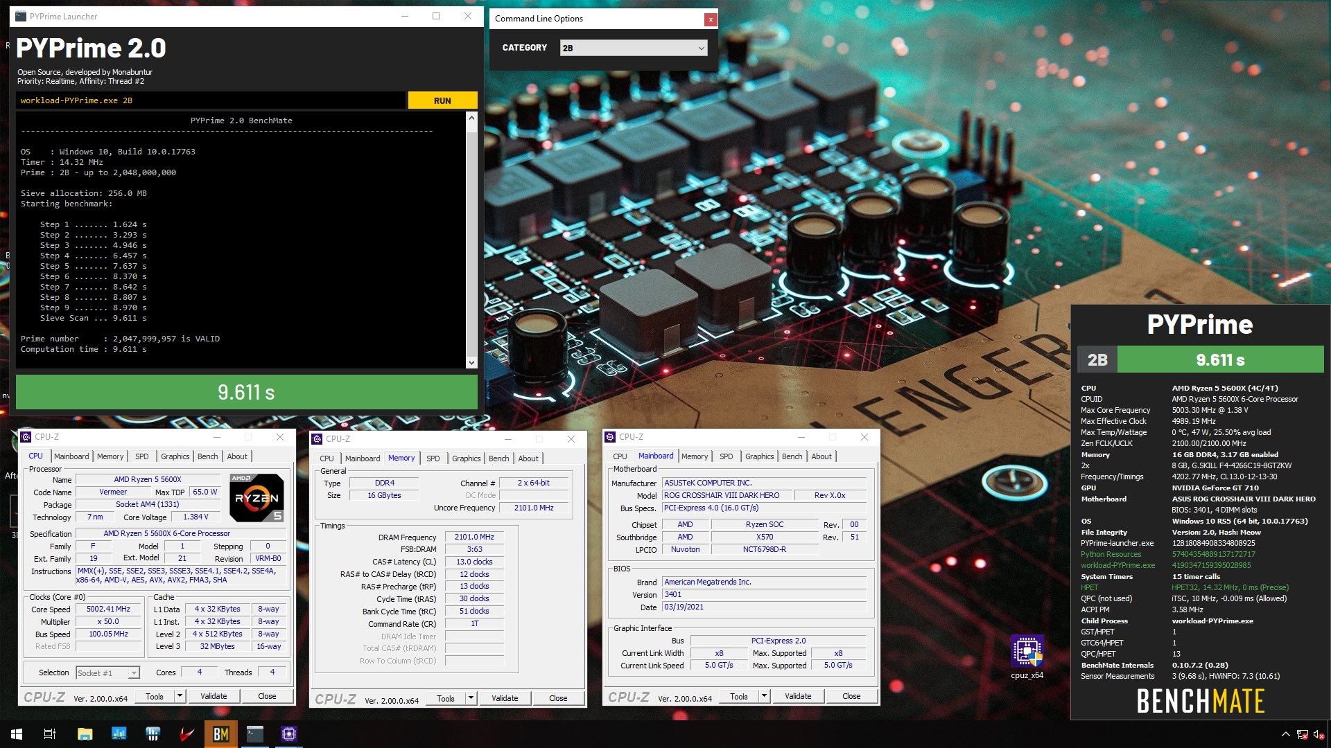Click the green 9.611 s result bar
The height and width of the screenshot is (748, 1331).
pyautogui.click(x=247, y=392)
